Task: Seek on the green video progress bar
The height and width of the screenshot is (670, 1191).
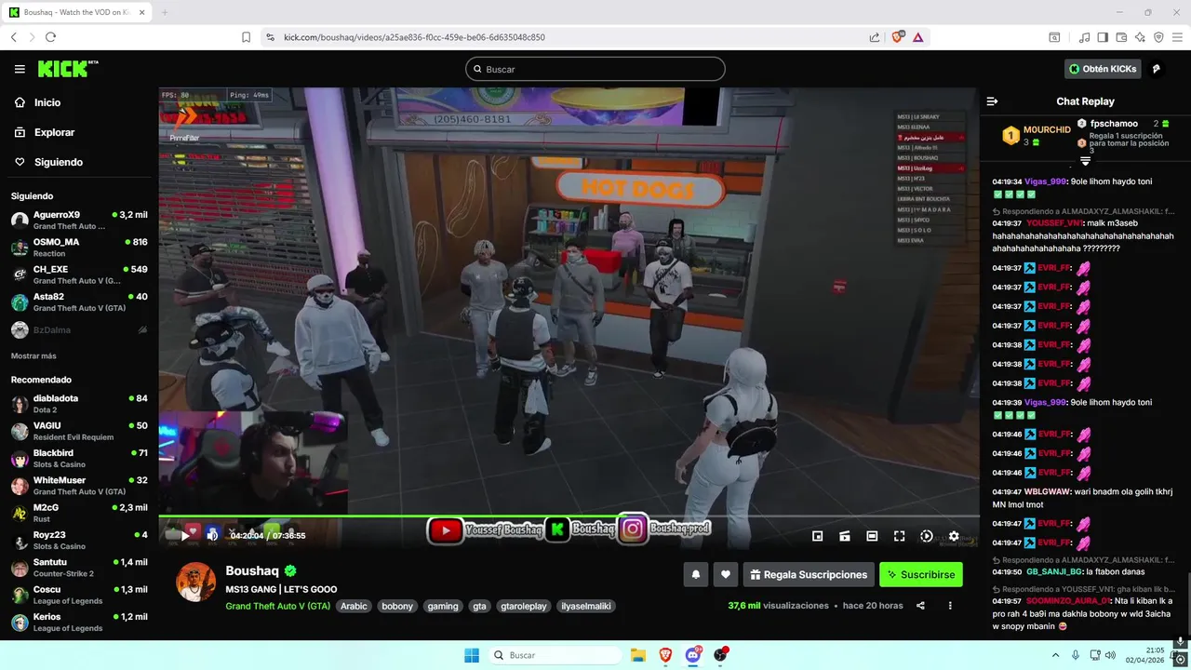Action: pyautogui.click(x=569, y=516)
